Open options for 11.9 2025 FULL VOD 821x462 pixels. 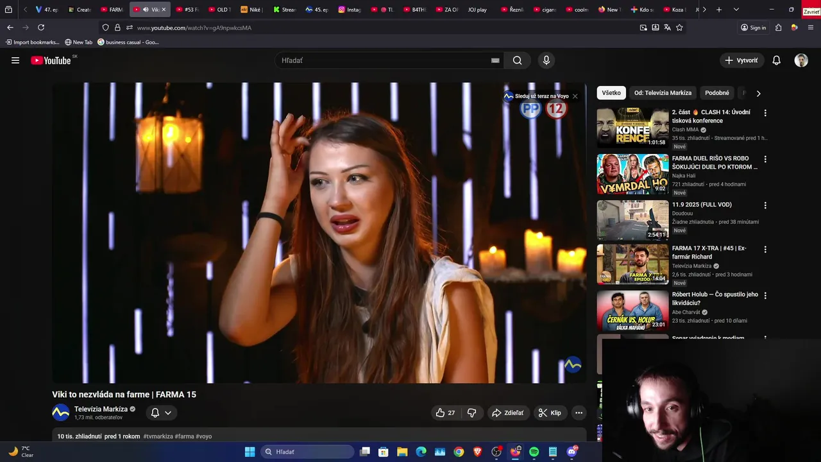coord(765,205)
